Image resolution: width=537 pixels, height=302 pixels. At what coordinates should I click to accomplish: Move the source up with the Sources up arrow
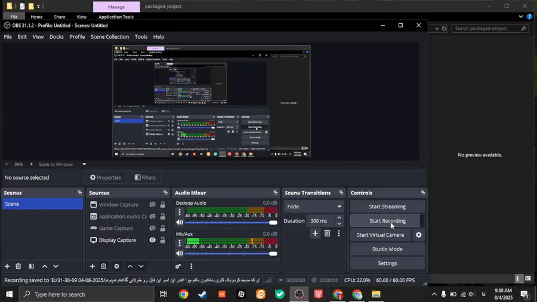(x=130, y=266)
